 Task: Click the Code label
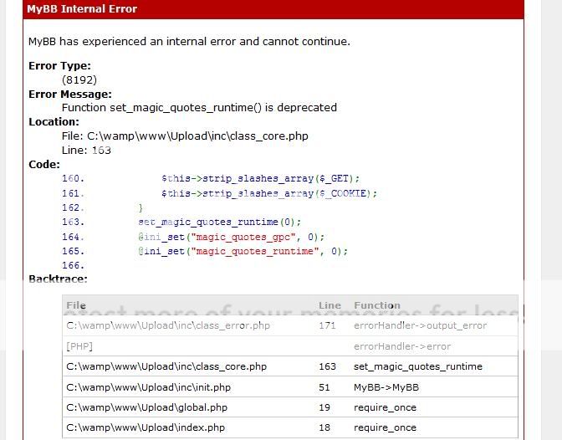(x=44, y=165)
